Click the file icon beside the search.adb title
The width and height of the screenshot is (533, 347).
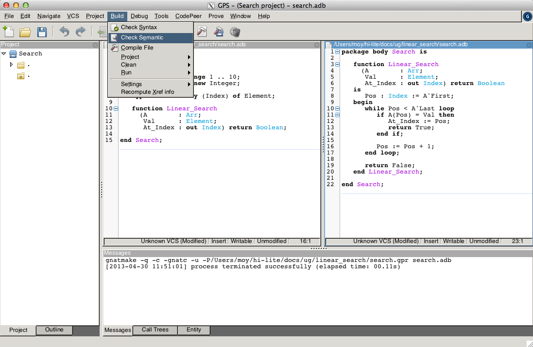329,45
